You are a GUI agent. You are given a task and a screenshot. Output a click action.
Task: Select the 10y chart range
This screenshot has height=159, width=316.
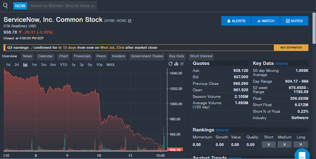(99, 65)
